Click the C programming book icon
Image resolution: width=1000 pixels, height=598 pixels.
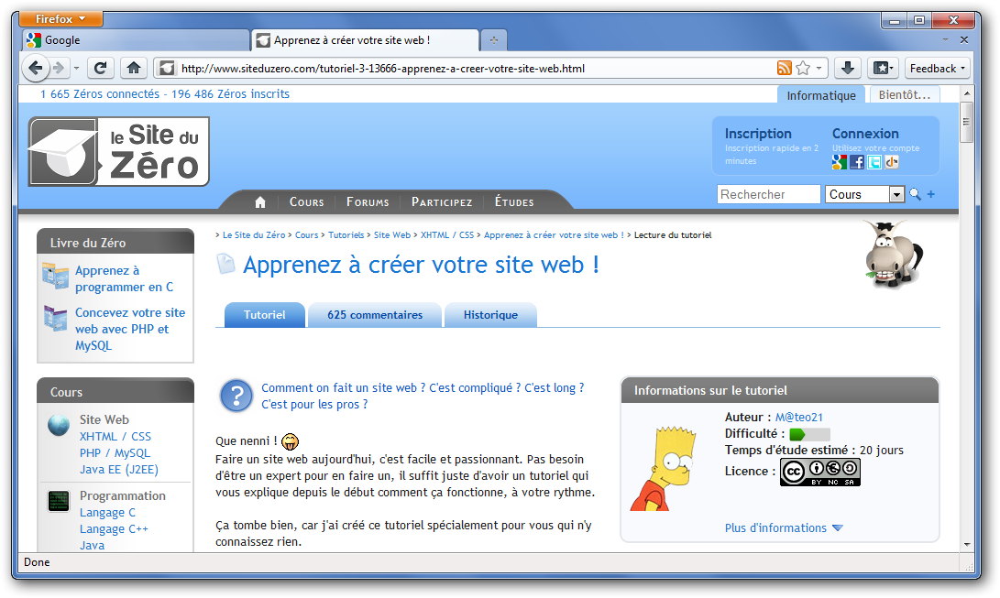(x=56, y=276)
